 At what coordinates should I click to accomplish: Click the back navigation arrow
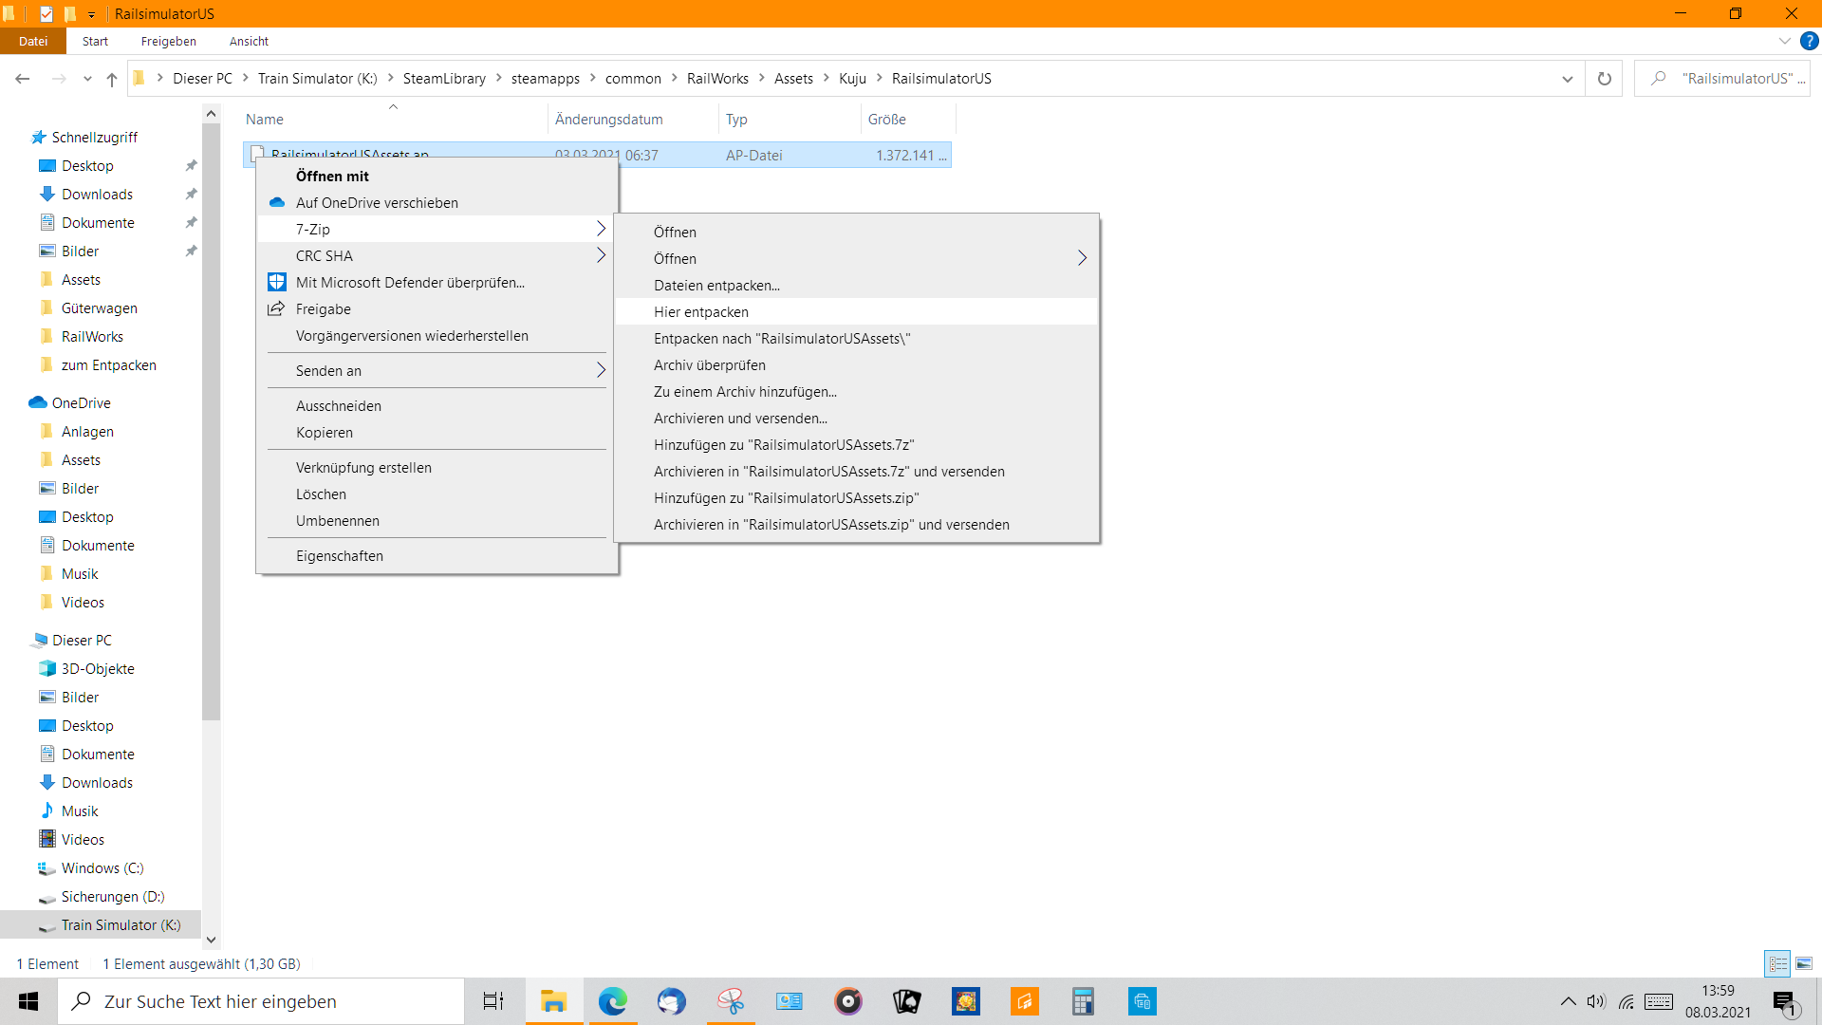(x=23, y=79)
